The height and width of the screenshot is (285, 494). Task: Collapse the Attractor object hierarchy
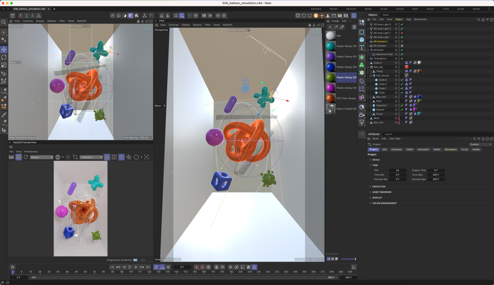click(368, 50)
